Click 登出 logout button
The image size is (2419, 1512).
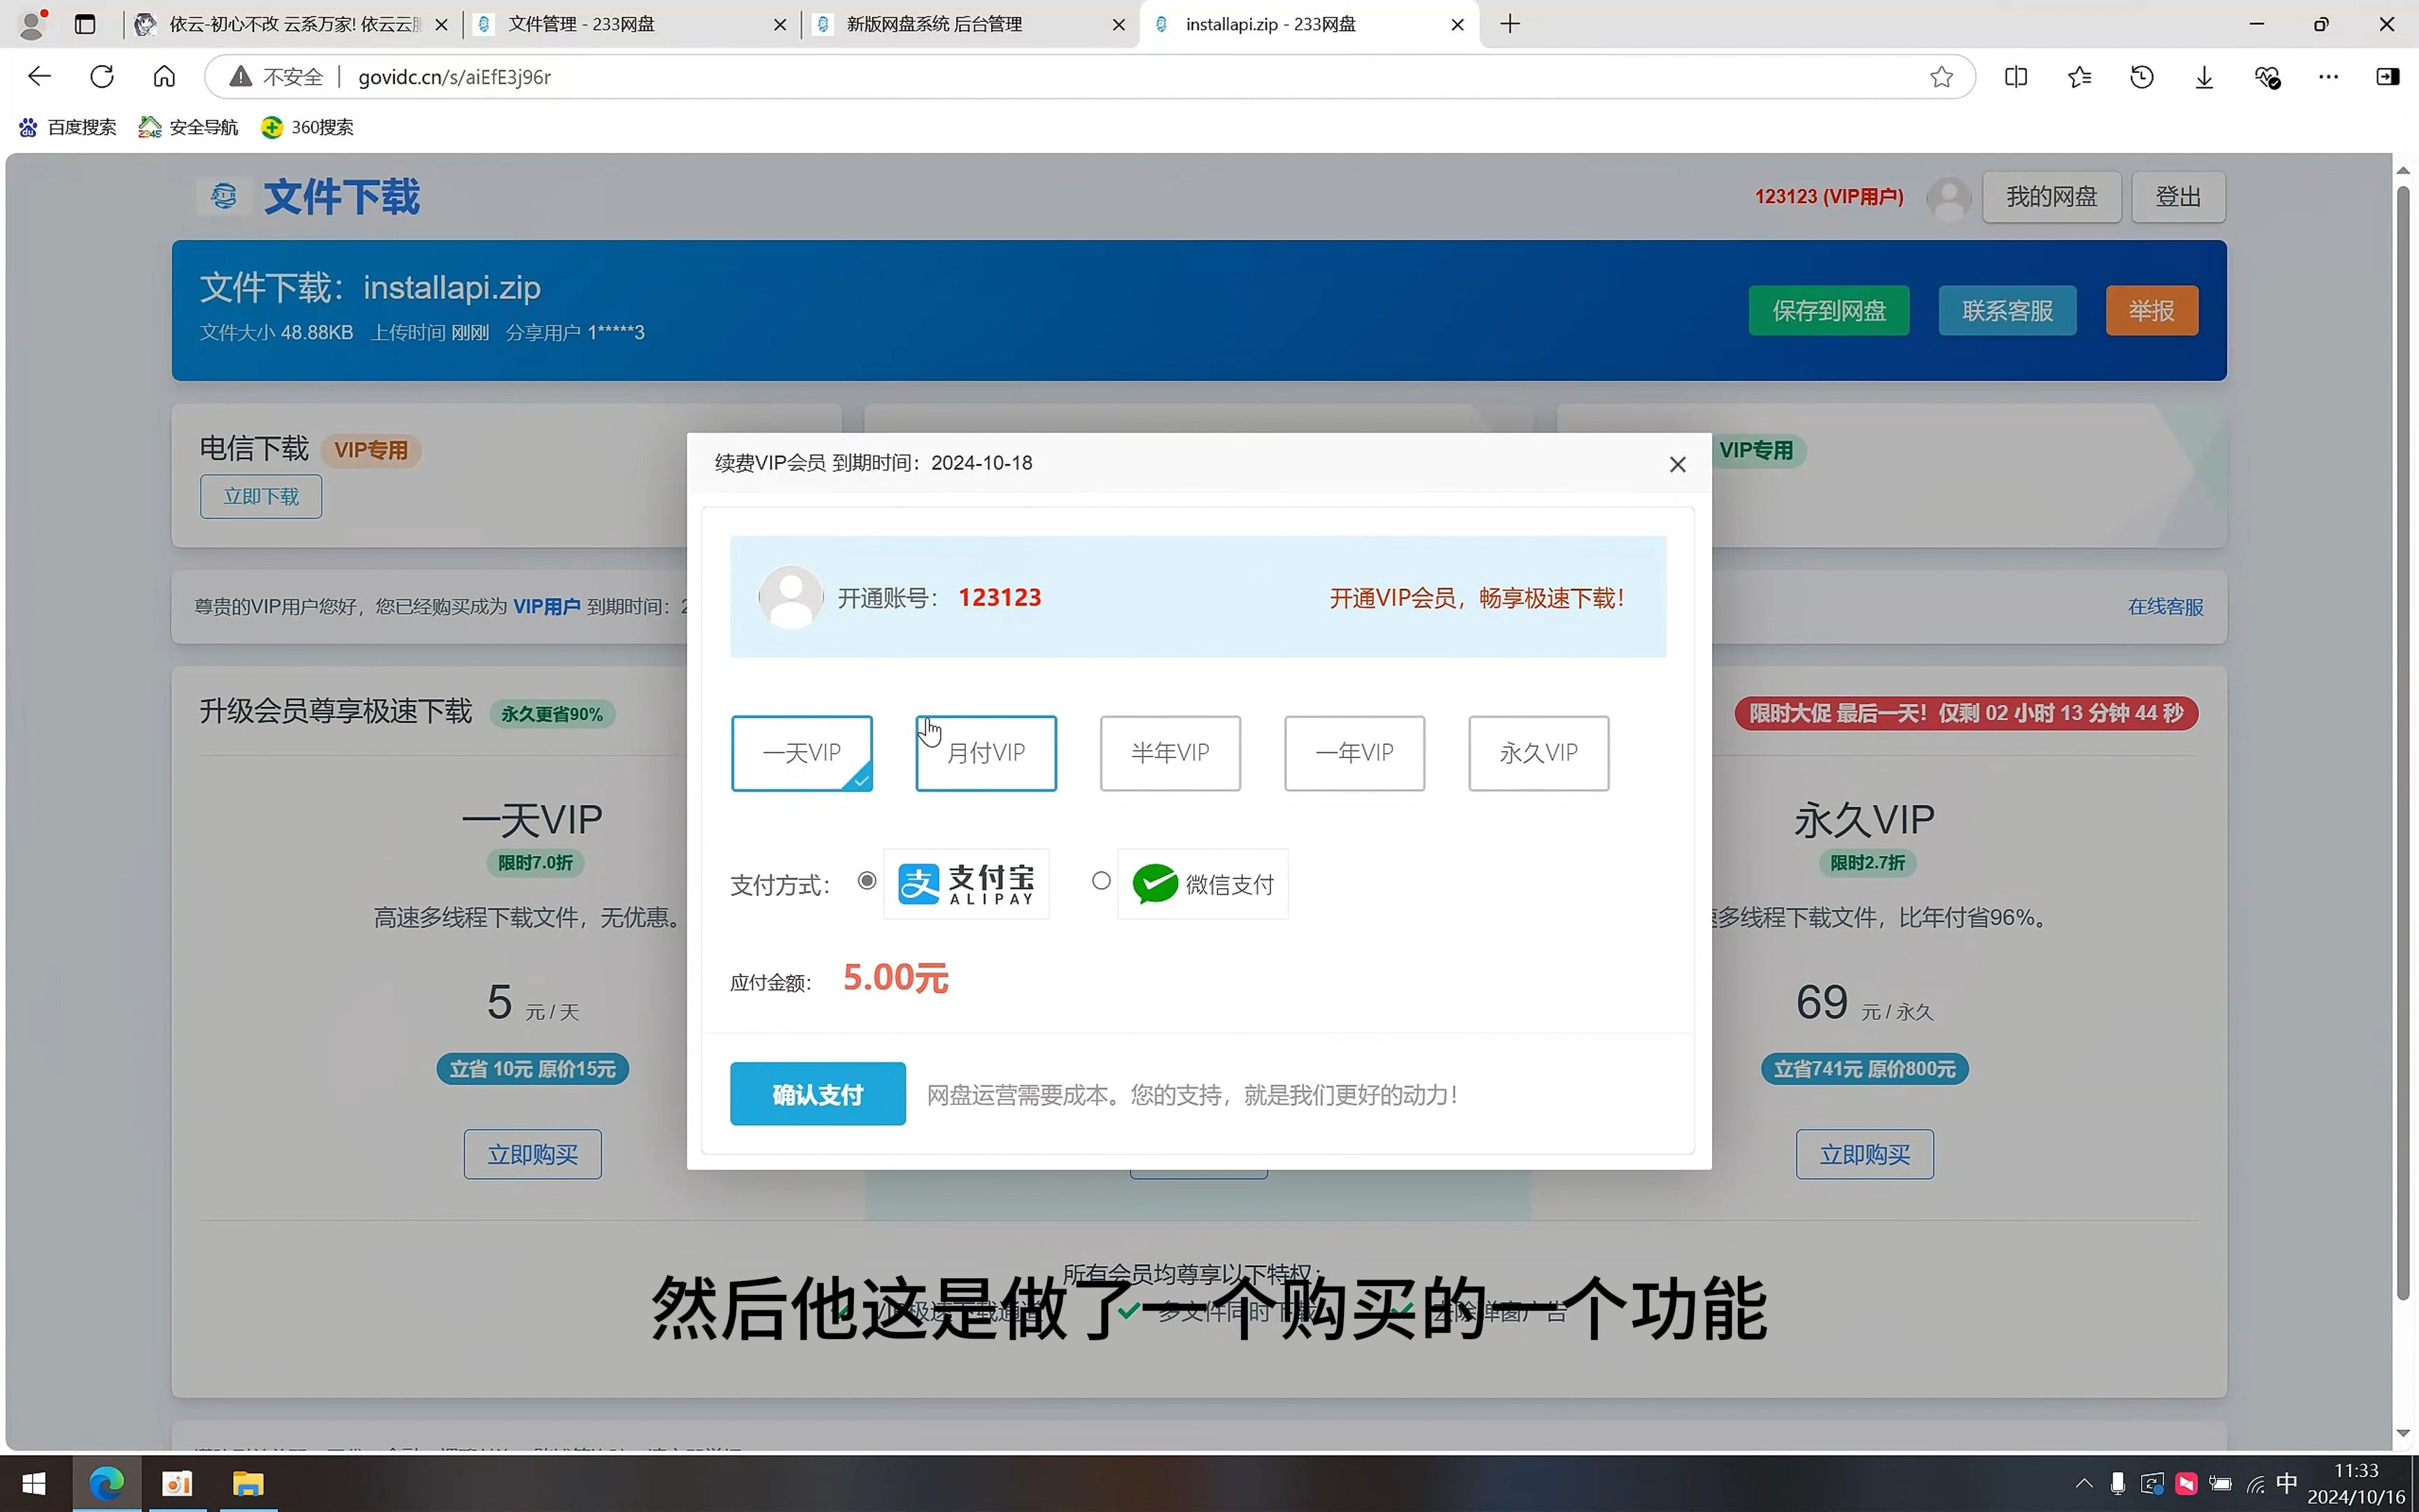point(2178,197)
